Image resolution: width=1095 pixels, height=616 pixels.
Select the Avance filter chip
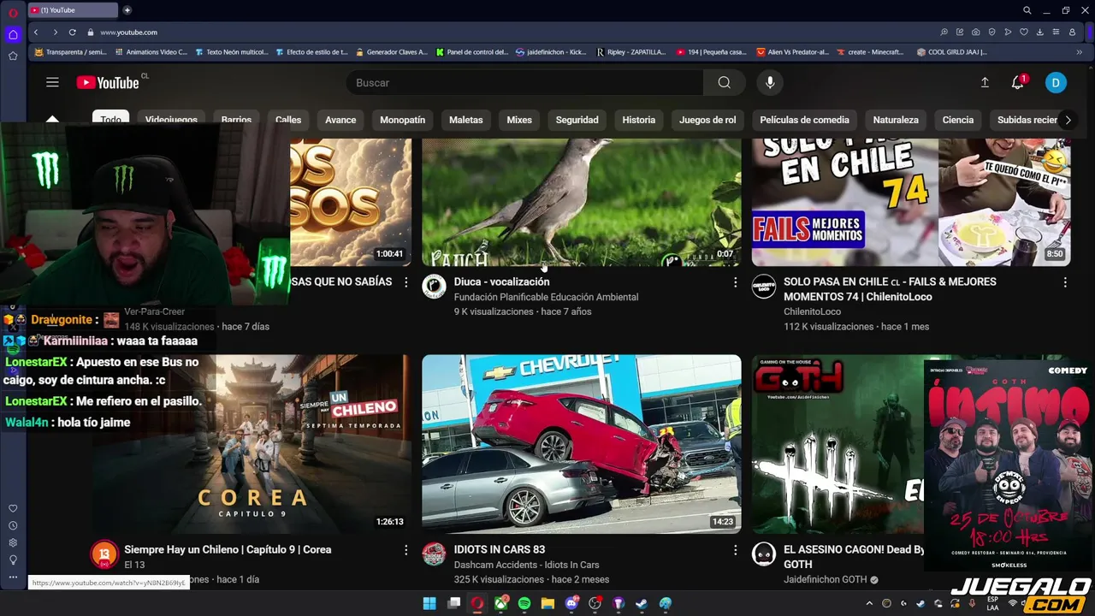click(x=340, y=120)
